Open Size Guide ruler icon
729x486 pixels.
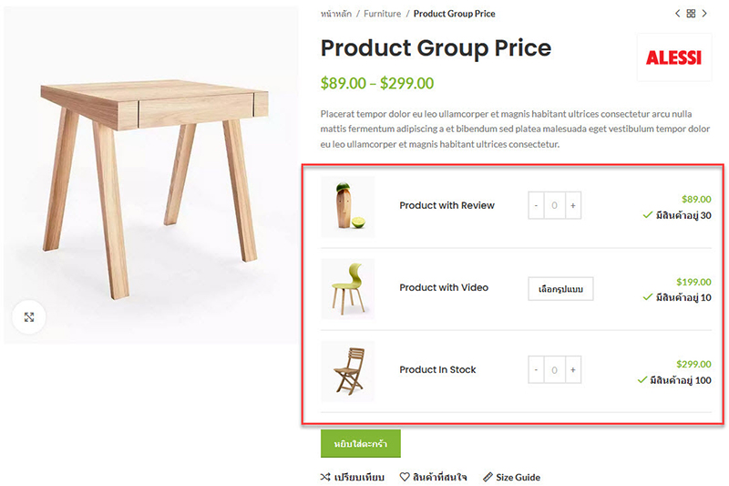pos(488,477)
